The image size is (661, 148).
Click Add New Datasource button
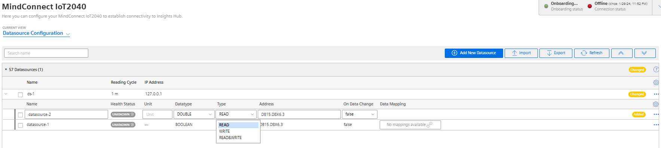point(474,53)
